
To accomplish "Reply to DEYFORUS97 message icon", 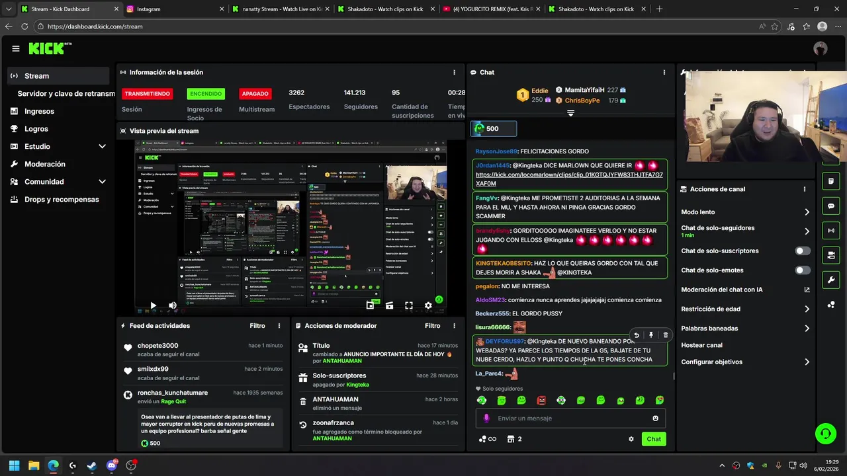I will coord(637,335).
